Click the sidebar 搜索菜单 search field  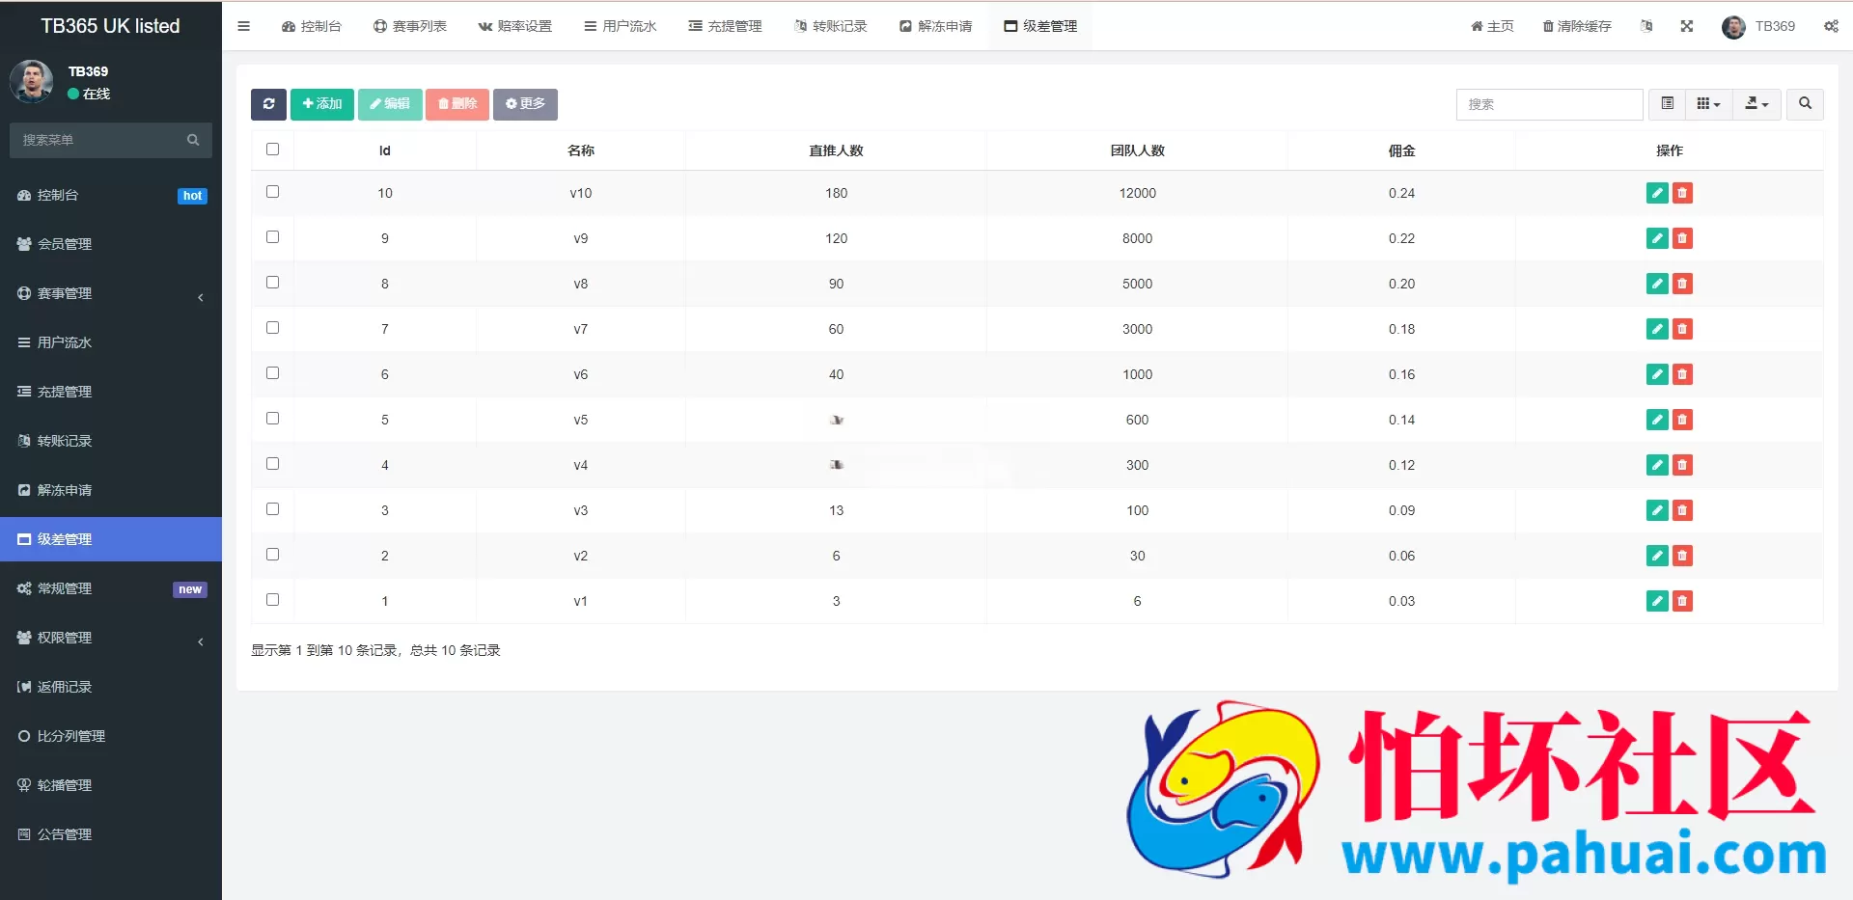(x=111, y=140)
